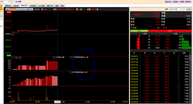The width and height of the screenshot is (193, 104).
Task: Click the 143 peak label on price chart
Action: pos(47,26)
